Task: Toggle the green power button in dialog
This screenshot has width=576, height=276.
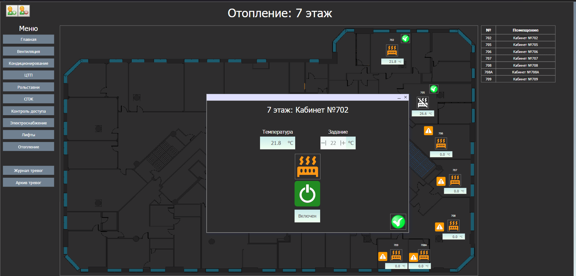Action: click(x=307, y=194)
